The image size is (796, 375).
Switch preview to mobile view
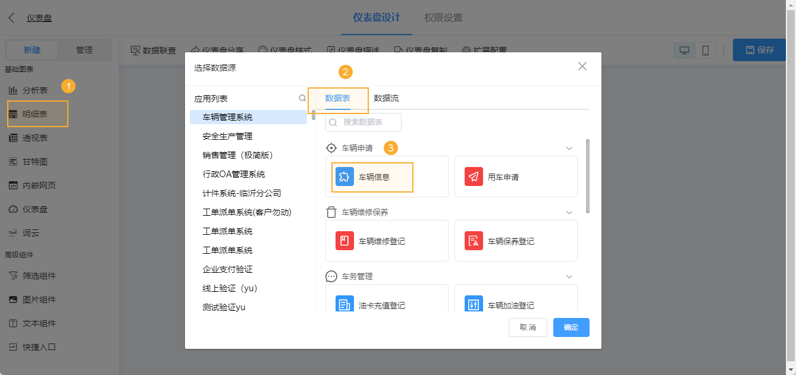tap(705, 50)
